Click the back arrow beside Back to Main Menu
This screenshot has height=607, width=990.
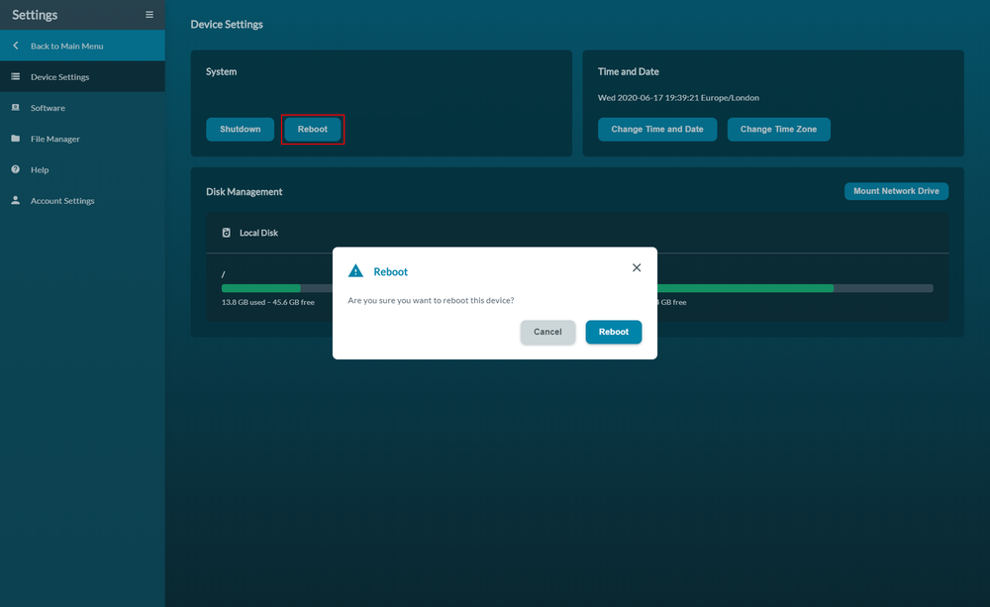(16, 46)
